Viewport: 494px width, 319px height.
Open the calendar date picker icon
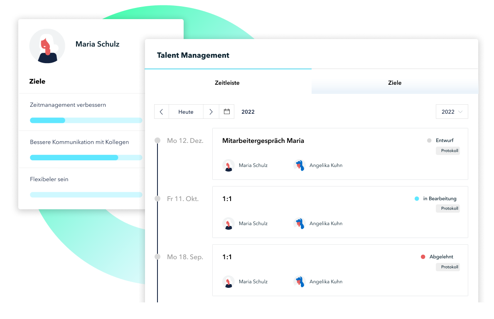tap(227, 112)
